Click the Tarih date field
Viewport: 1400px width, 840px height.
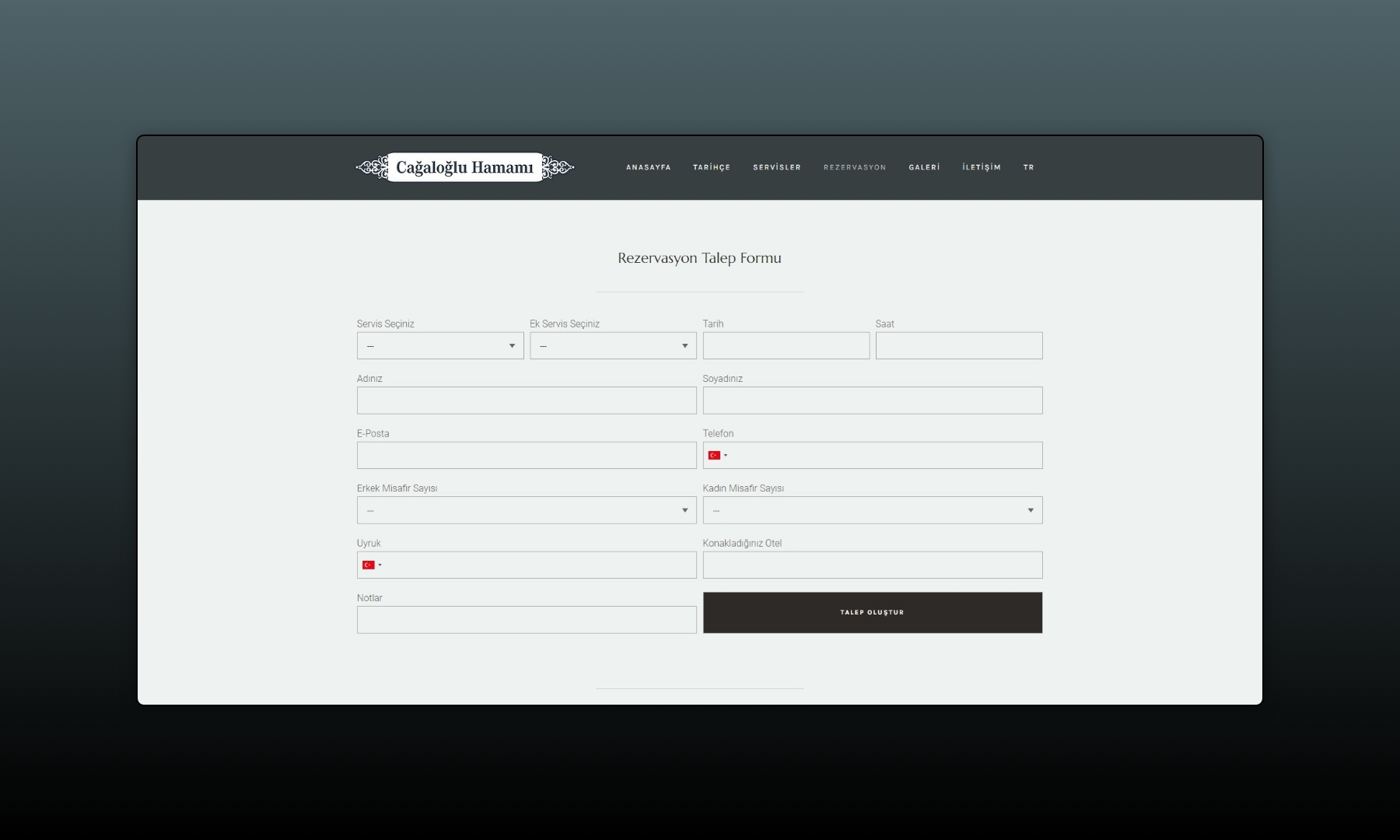tap(786, 346)
